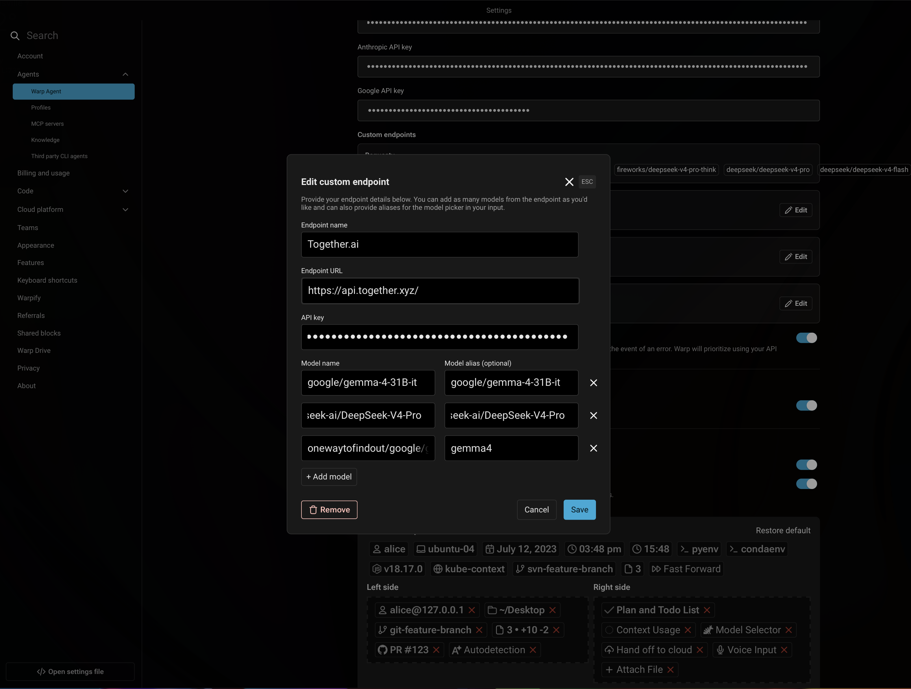This screenshot has width=911, height=689.
Task: Click the gemma4 model alias field
Action: click(x=511, y=448)
